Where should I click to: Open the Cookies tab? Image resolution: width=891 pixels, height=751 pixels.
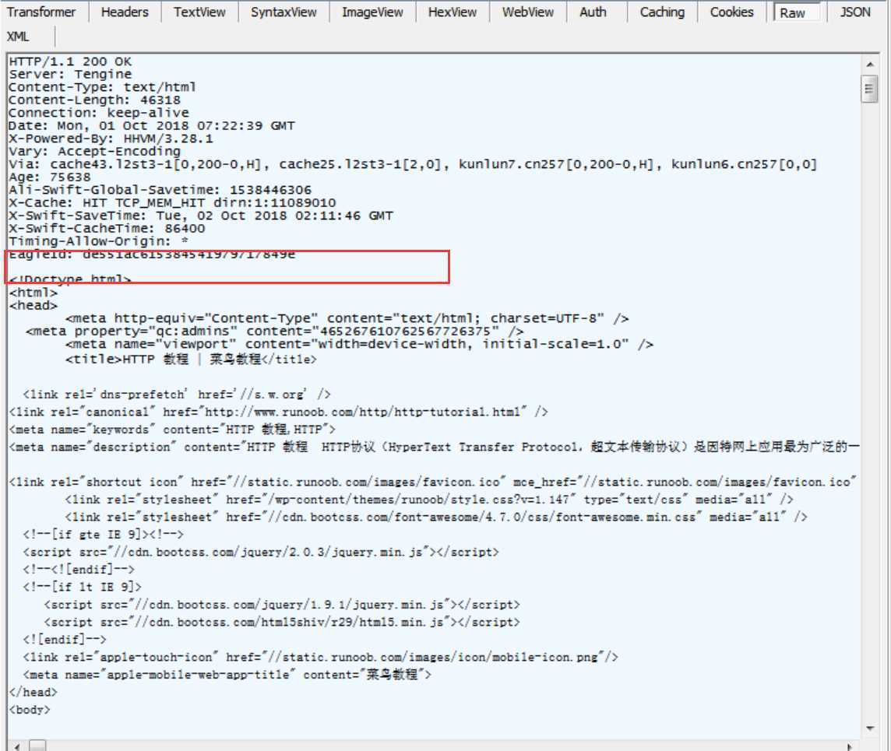732,12
